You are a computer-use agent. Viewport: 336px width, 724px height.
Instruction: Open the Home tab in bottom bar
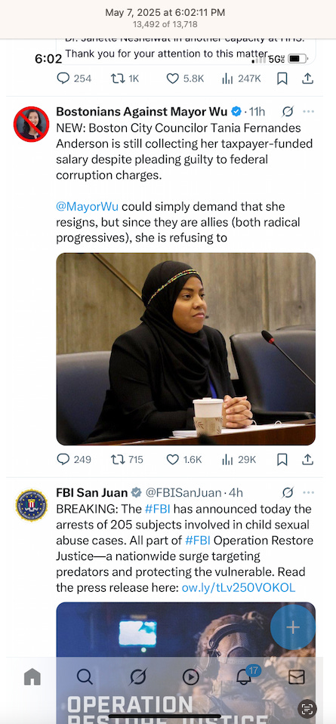(x=32, y=677)
